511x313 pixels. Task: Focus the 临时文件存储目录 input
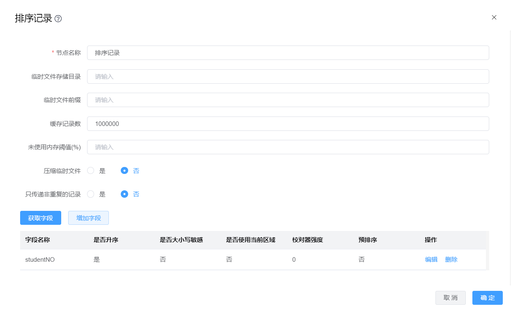tap(288, 76)
